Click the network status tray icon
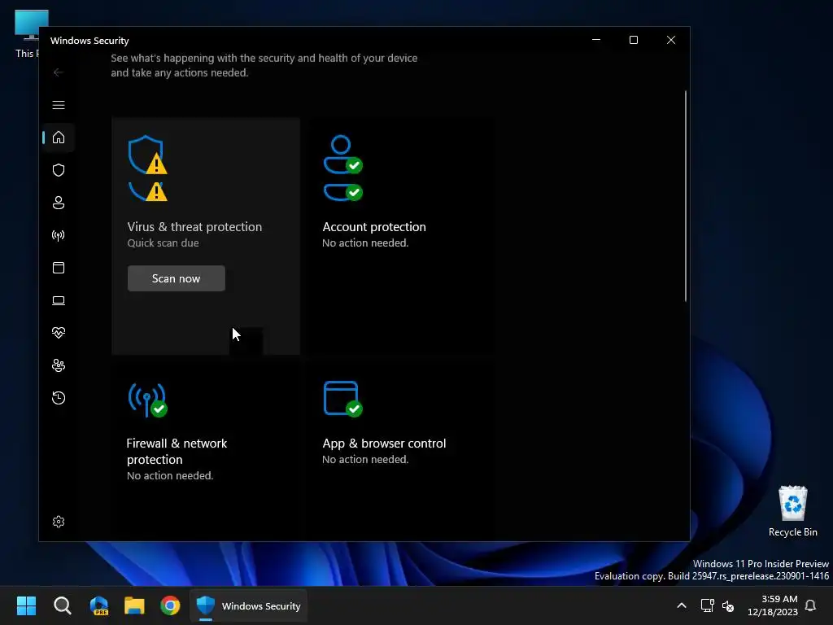This screenshot has height=625, width=833. click(x=707, y=605)
